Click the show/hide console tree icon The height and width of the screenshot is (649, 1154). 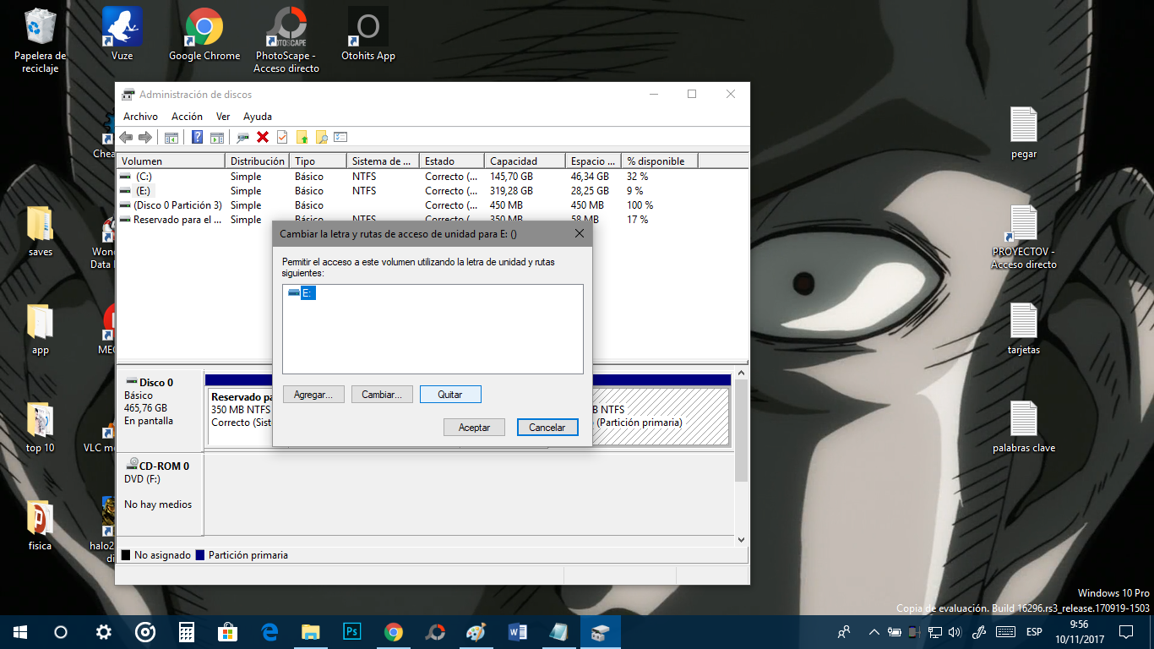(x=171, y=137)
